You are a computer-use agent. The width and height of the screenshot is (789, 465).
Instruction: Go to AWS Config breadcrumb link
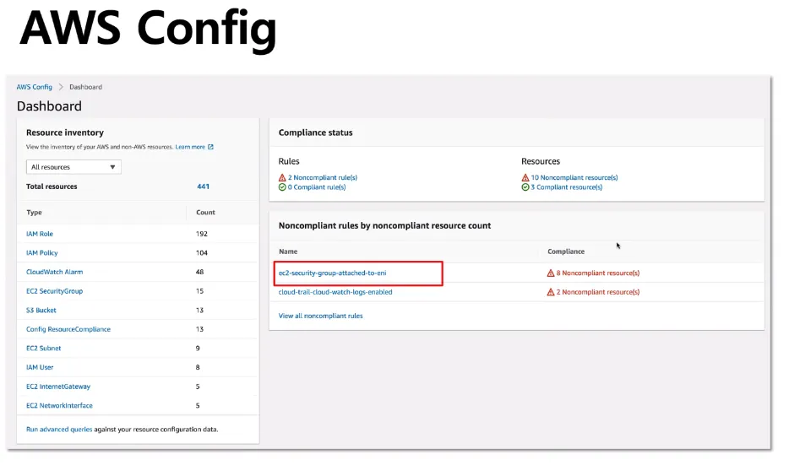tap(35, 87)
